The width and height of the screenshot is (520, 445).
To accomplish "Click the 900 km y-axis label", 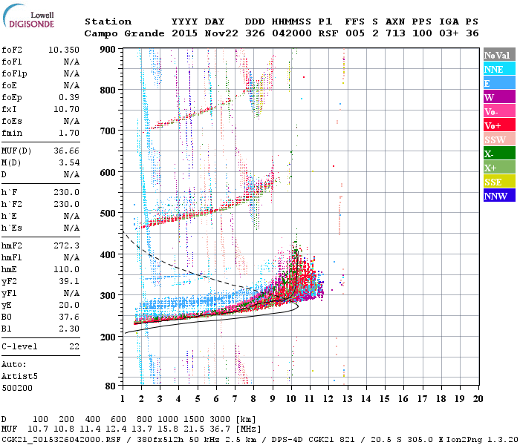I will coord(108,50).
